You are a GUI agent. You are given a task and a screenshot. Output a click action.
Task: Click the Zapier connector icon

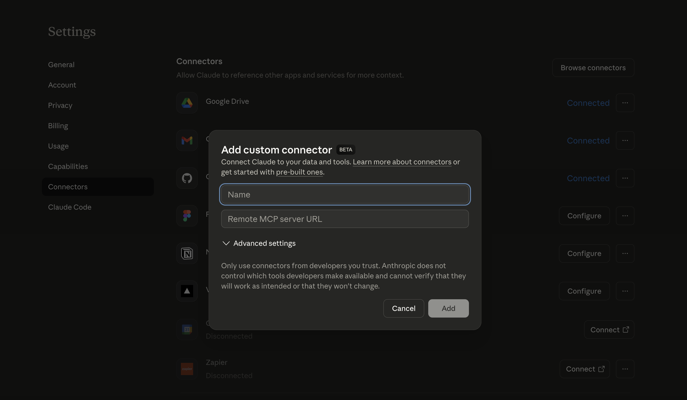[187, 369]
